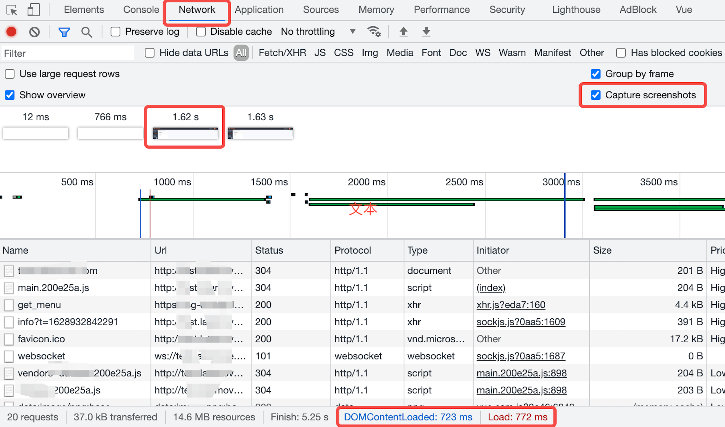Clear the network log with the clear icon

point(34,32)
